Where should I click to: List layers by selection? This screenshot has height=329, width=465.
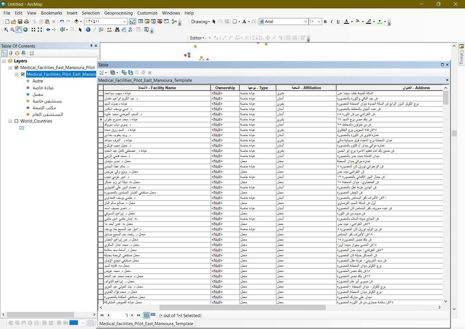(x=23, y=53)
